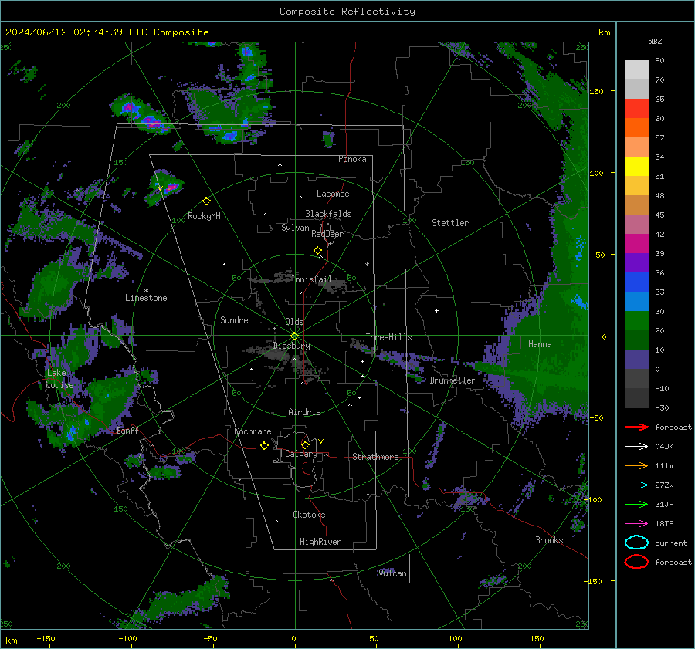
Task: Click the red forecast arrow in legend
Action: coord(636,427)
